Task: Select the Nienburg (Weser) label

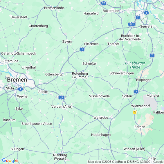Action: pyautogui.click(x=60, y=157)
